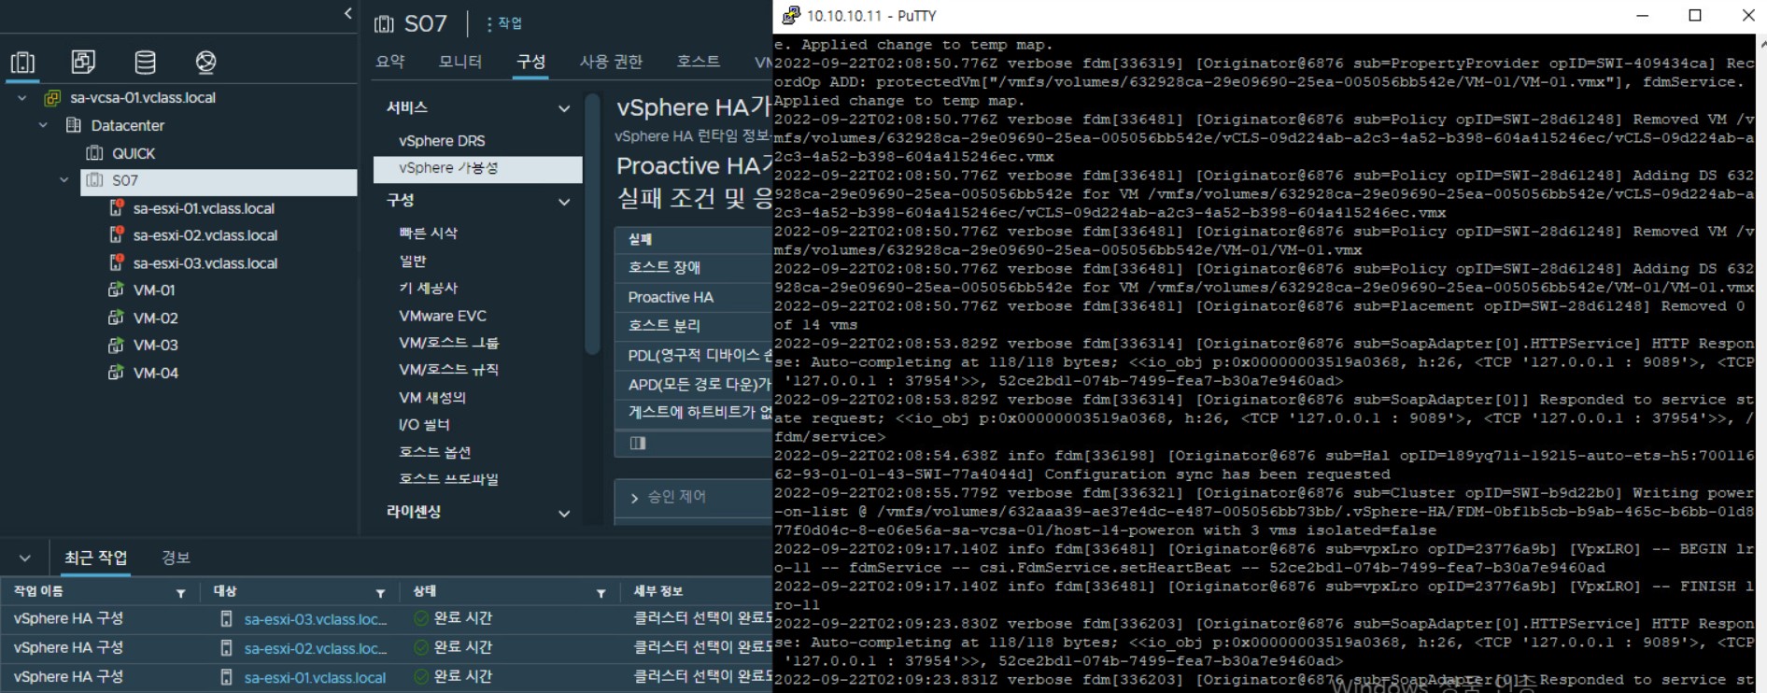This screenshot has width=1767, height=693.
Task: Select the 최근 작업 tab
Action: (95, 558)
